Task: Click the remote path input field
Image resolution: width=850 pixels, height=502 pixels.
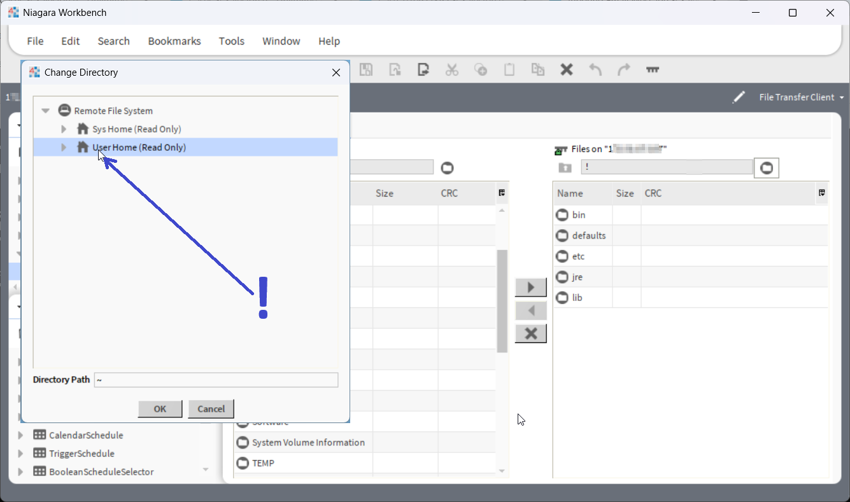Action: coord(667,167)
